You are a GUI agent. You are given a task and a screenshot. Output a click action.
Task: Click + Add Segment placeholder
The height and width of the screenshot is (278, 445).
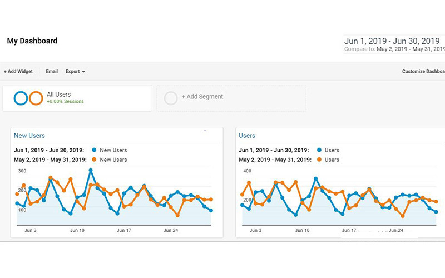click(231, 98)
